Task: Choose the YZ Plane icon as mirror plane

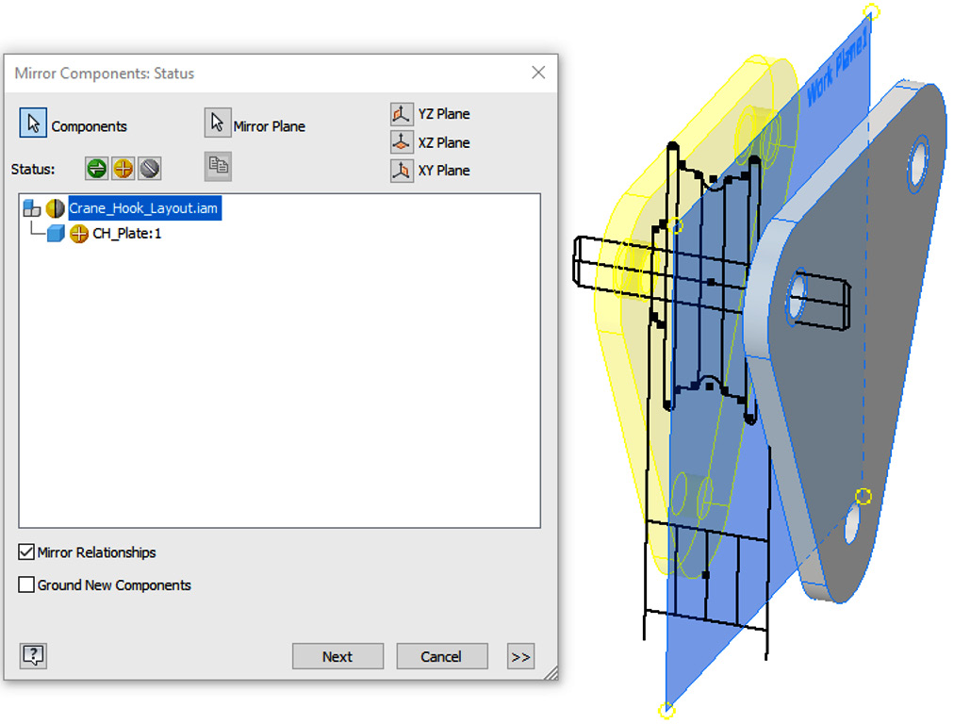Action: tap(402, 114)
